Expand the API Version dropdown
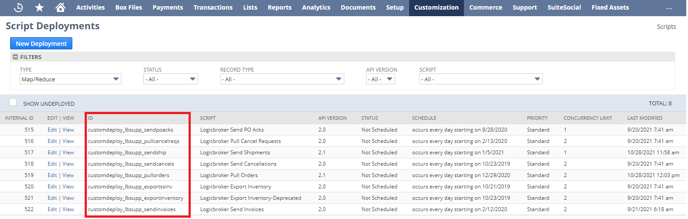The width and height of the screenshot is (688, 219). click(x=380, y=79)
